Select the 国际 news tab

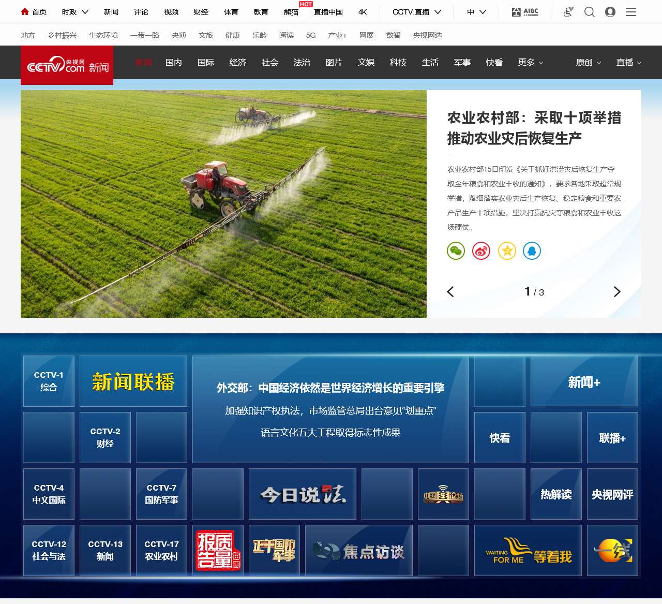[x=206, y=63]
